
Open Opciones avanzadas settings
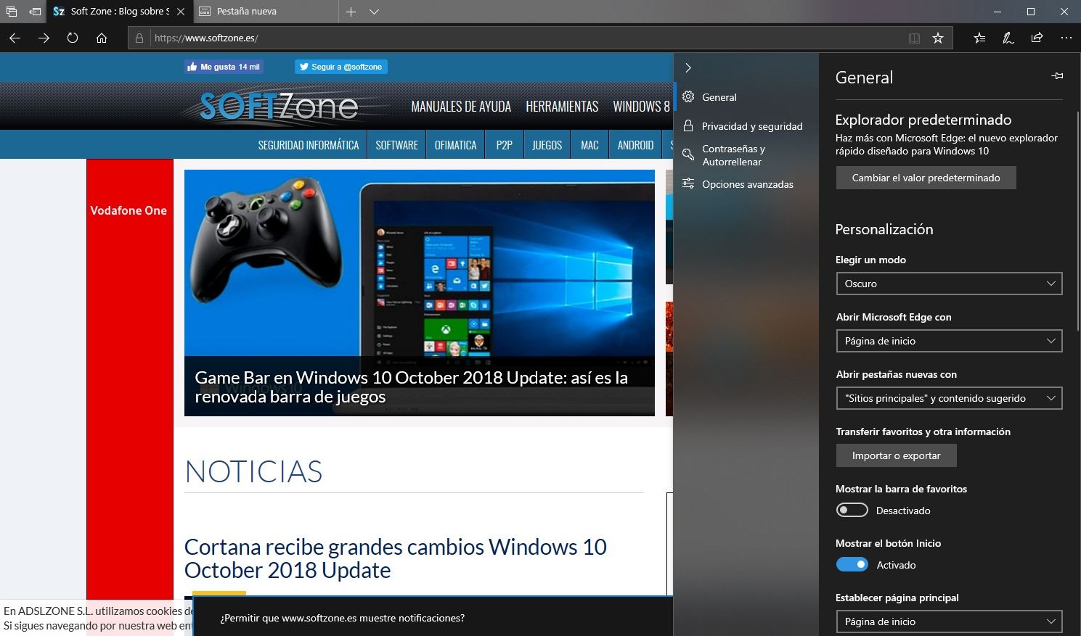746,184
